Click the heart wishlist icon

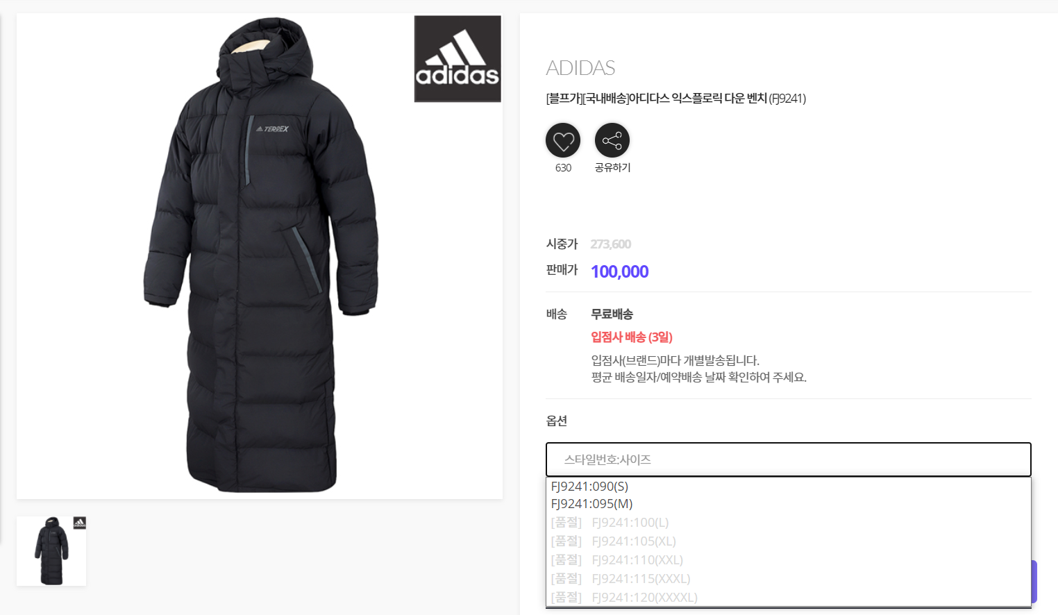563,141
